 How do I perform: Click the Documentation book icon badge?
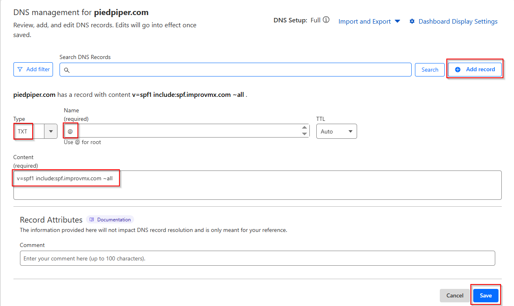coord(92,220)
